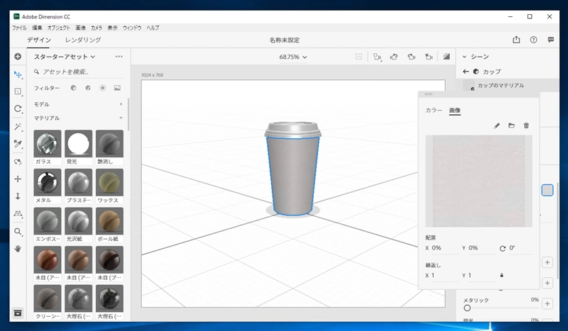Screen dimensions: 568x331
Task: Toggle the assets panel icon at toolbar bottom
Action: tap(18, 313)
